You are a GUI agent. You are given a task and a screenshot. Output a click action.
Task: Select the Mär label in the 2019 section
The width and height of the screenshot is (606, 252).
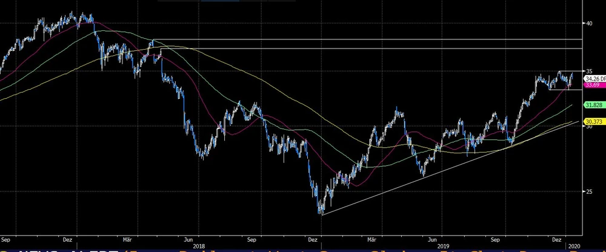pos(373,239)
